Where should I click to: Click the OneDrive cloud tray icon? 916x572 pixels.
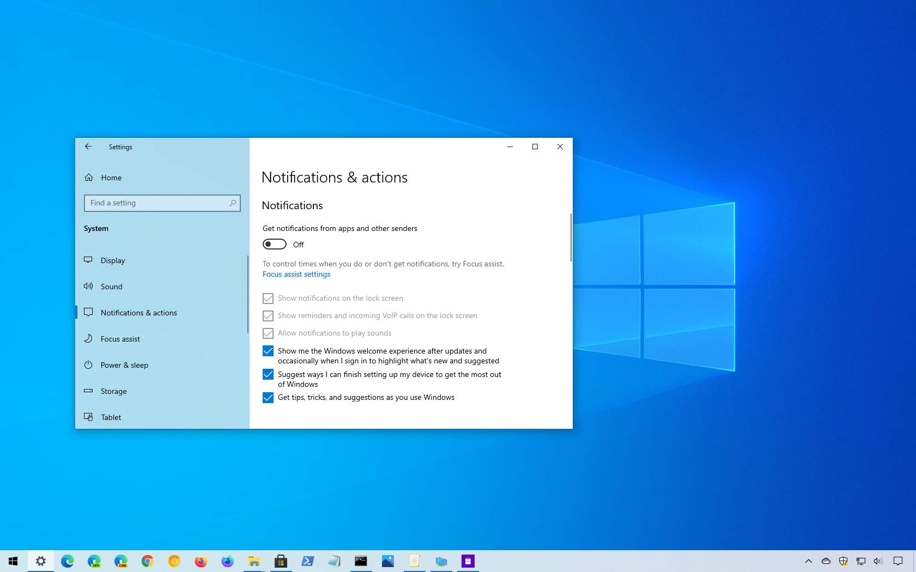(x=826, y=561)
